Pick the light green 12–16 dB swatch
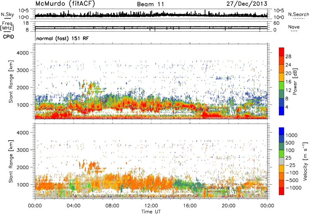The width and height of the screenshot is (309, 214). coord(282,86)
